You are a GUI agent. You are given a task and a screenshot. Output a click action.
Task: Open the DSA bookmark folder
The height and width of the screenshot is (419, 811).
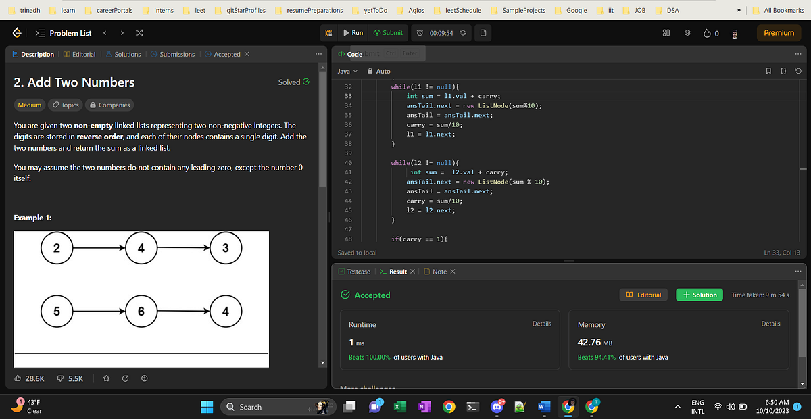pos(668,10)
